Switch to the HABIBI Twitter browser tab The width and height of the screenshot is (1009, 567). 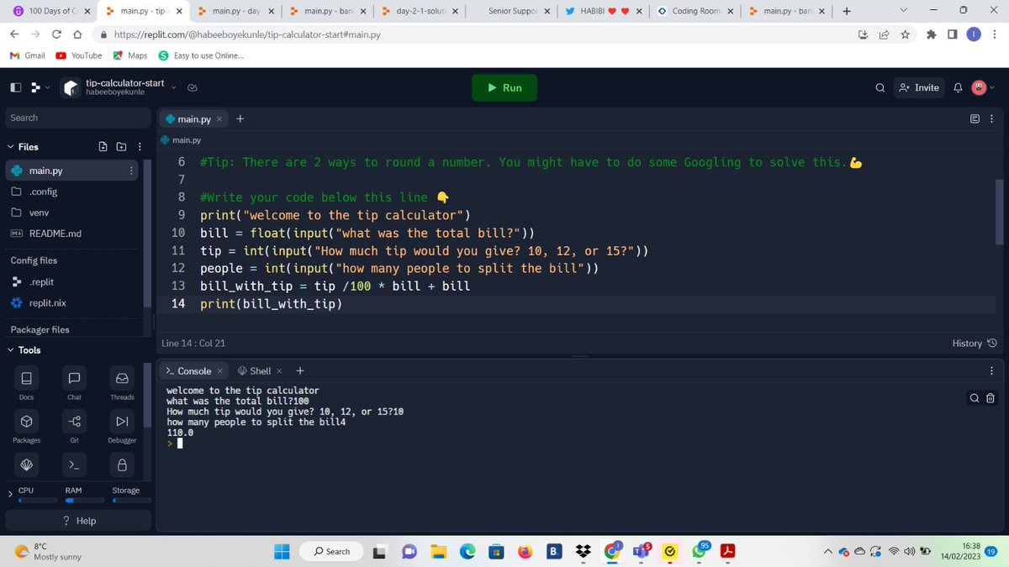pyautogui.click(x=604, y=11)
